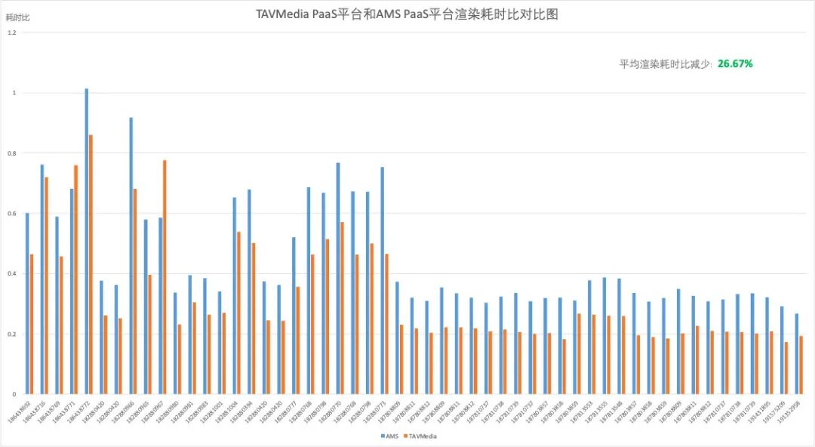
Task: Click x-axis label 187813553
Action: (582, 411)
